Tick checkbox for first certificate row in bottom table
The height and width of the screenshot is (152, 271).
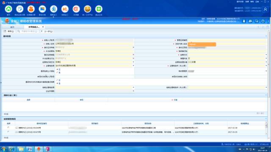click(x=8, y=128)
